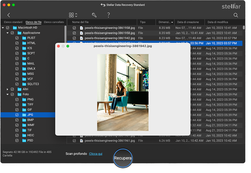The image size is (251, 173).
Task: Select the PLIST folder icon
Action: point(24,38)
